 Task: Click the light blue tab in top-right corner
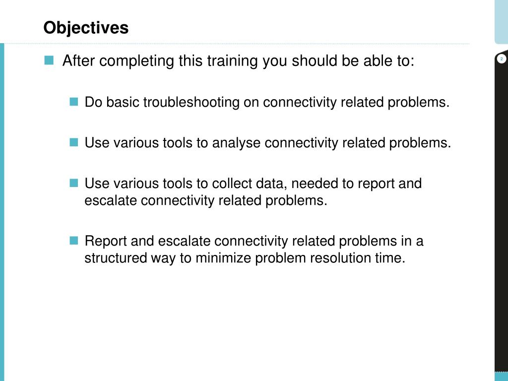click(501, 21)
